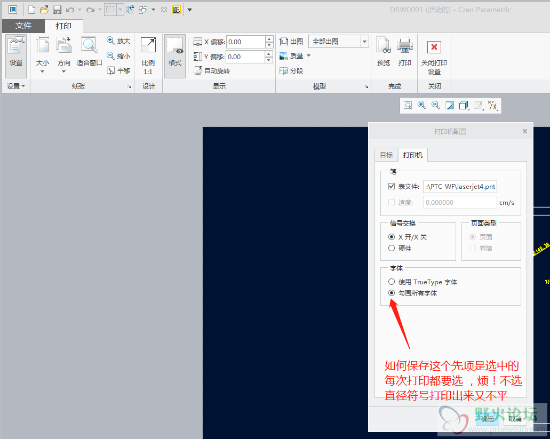Image resolution: width=550 pixels, height=439 pixels.
Task: Click the regenerate icon in quick access toolbar
Action: [130, 10]
